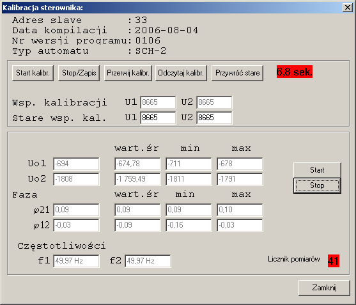Click the f1 frequency field

click(76, 261)
